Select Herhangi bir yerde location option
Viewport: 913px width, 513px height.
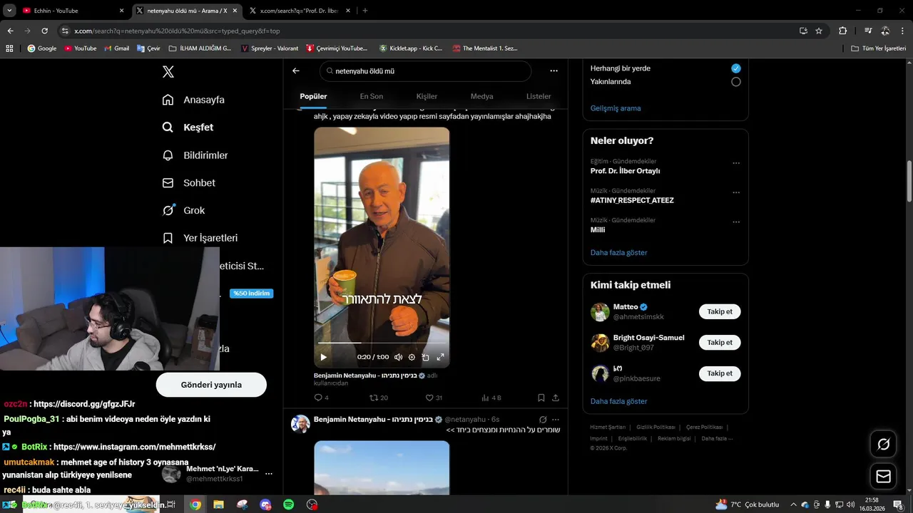click(x=736, y=68)
